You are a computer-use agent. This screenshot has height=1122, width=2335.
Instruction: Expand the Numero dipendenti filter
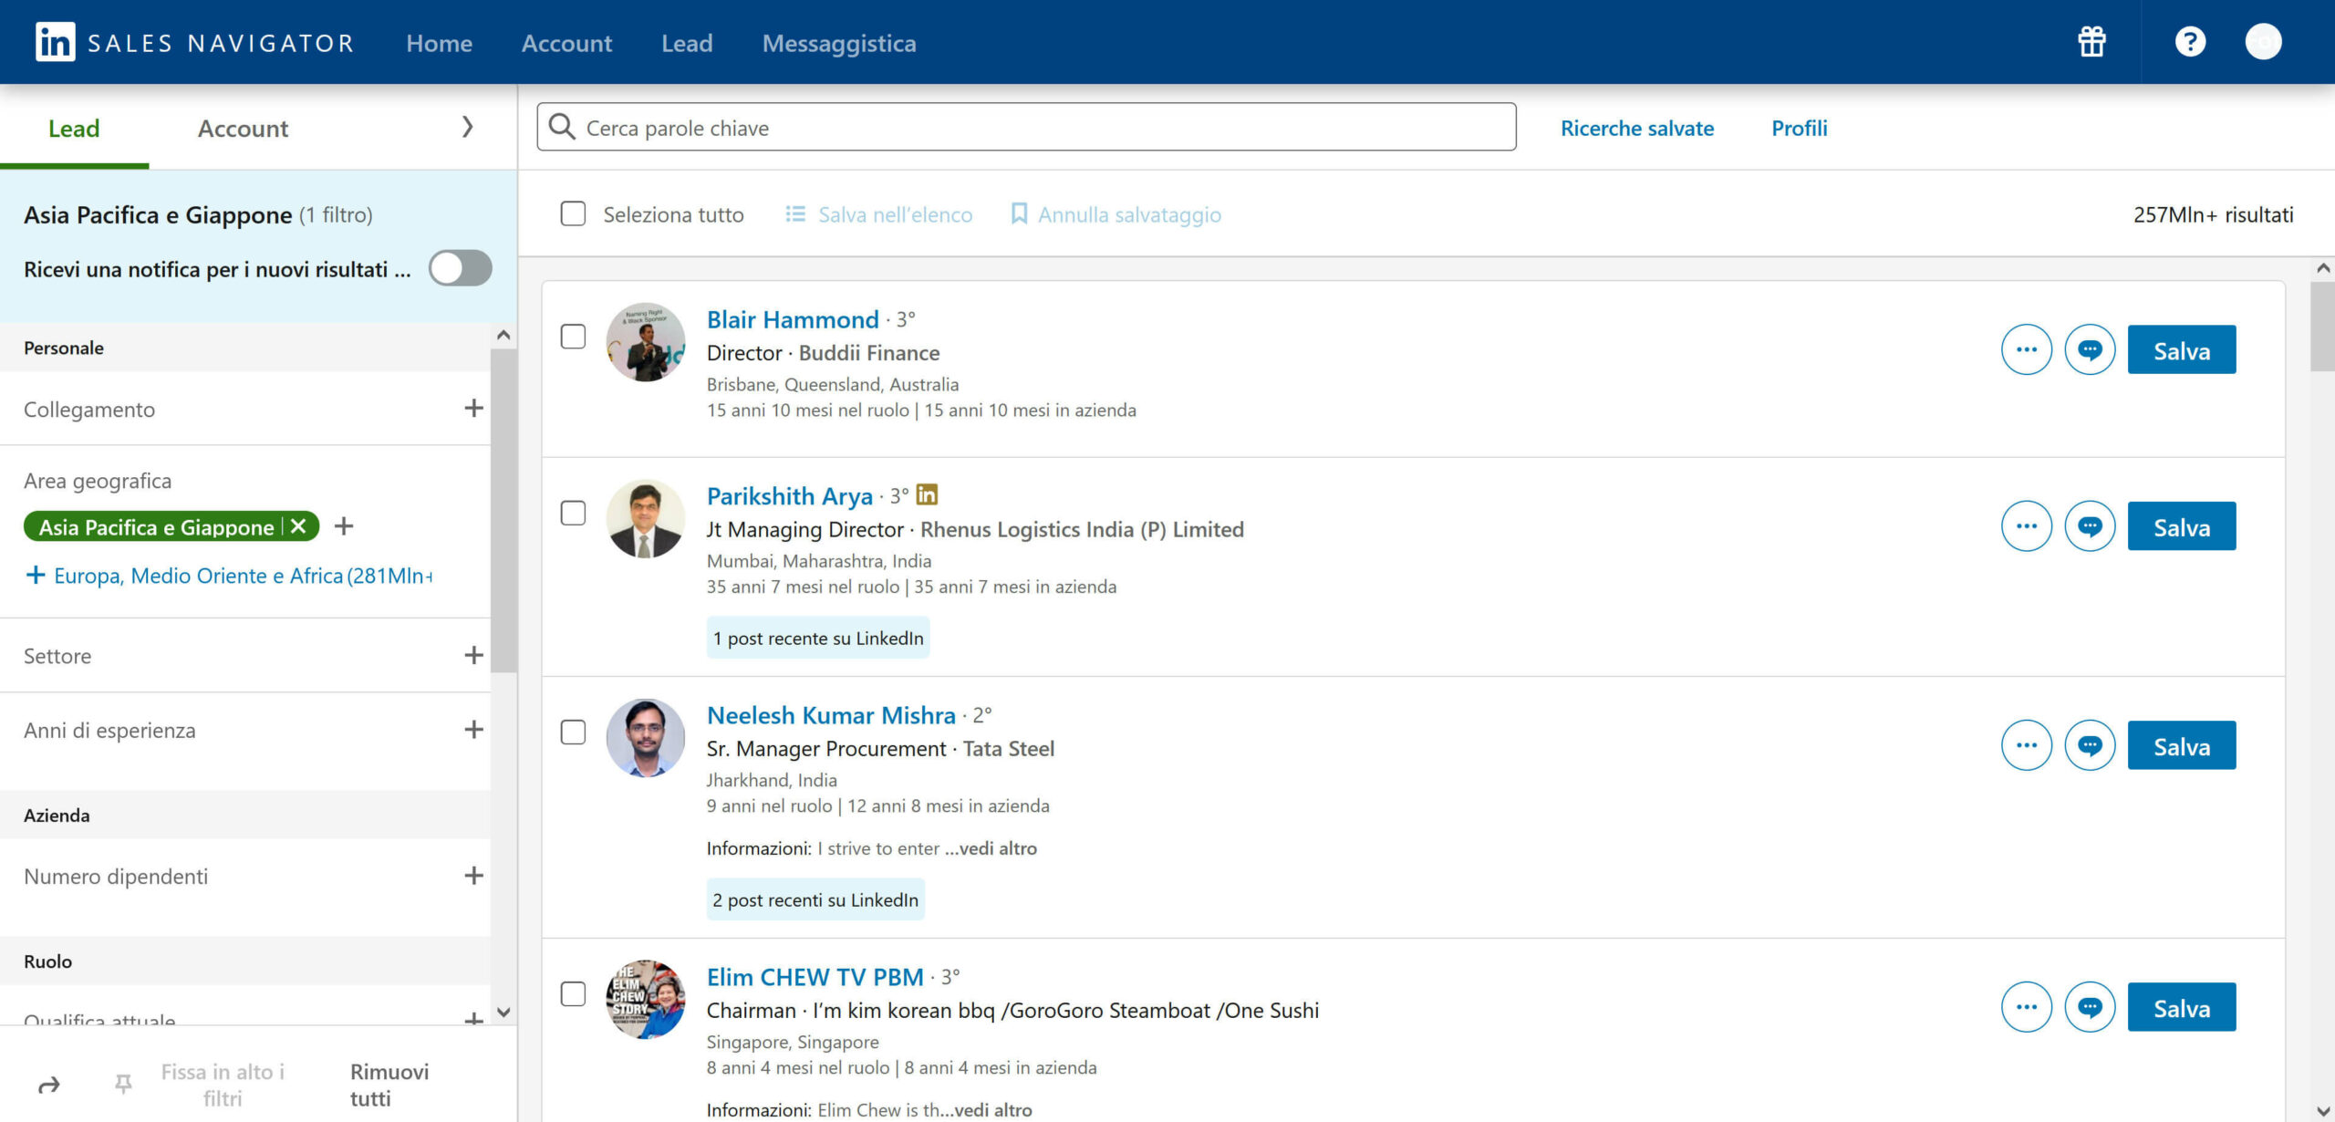[x=473, y=876]
